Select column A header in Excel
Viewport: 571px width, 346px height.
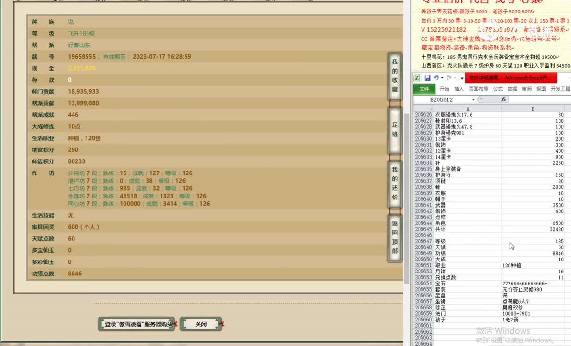click(468, 109)
